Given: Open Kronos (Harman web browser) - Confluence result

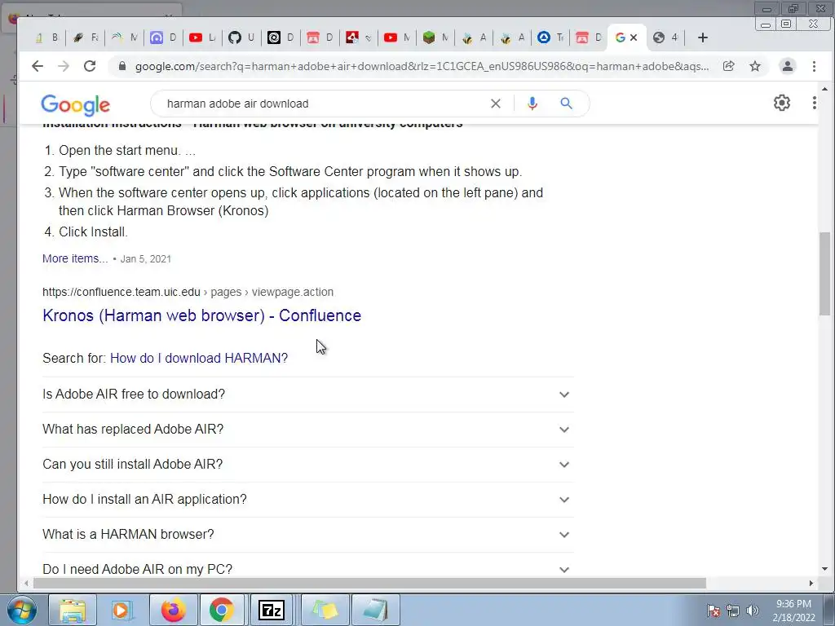Looking at the screenshot, I should [x=202, y=315].
